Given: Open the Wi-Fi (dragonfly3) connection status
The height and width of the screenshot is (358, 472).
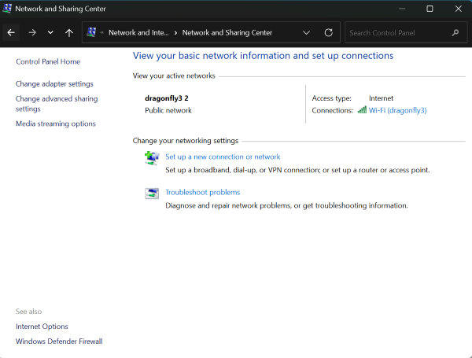Looking at the screenshot, I should click(x=397, y=110).
